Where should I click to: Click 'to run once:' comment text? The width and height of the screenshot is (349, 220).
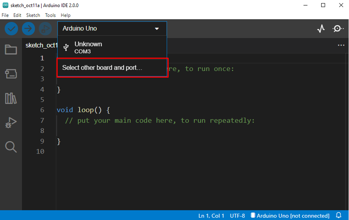click(x=210, y=69)
